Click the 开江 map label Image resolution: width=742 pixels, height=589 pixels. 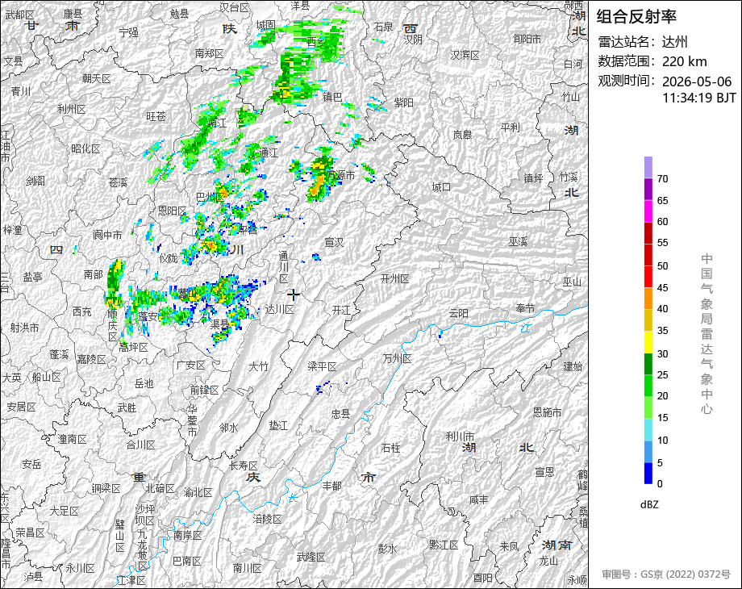pyautogui.click(x=341, y=310)
